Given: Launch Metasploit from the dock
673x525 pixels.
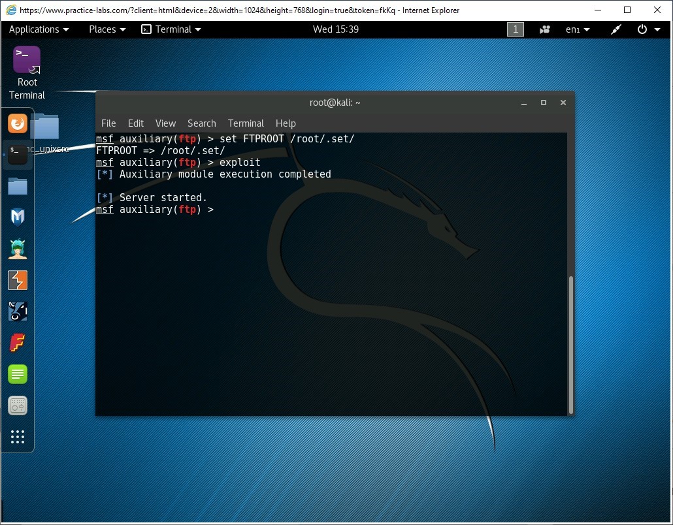Looking at the screenshot, I should coord(18,217).
